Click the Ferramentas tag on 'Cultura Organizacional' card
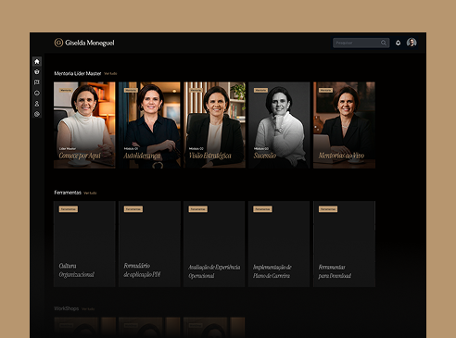 pos(69,209)
